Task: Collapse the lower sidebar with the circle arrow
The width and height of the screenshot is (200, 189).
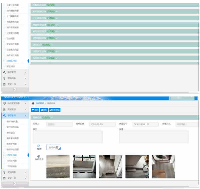Action: point(15,184)
